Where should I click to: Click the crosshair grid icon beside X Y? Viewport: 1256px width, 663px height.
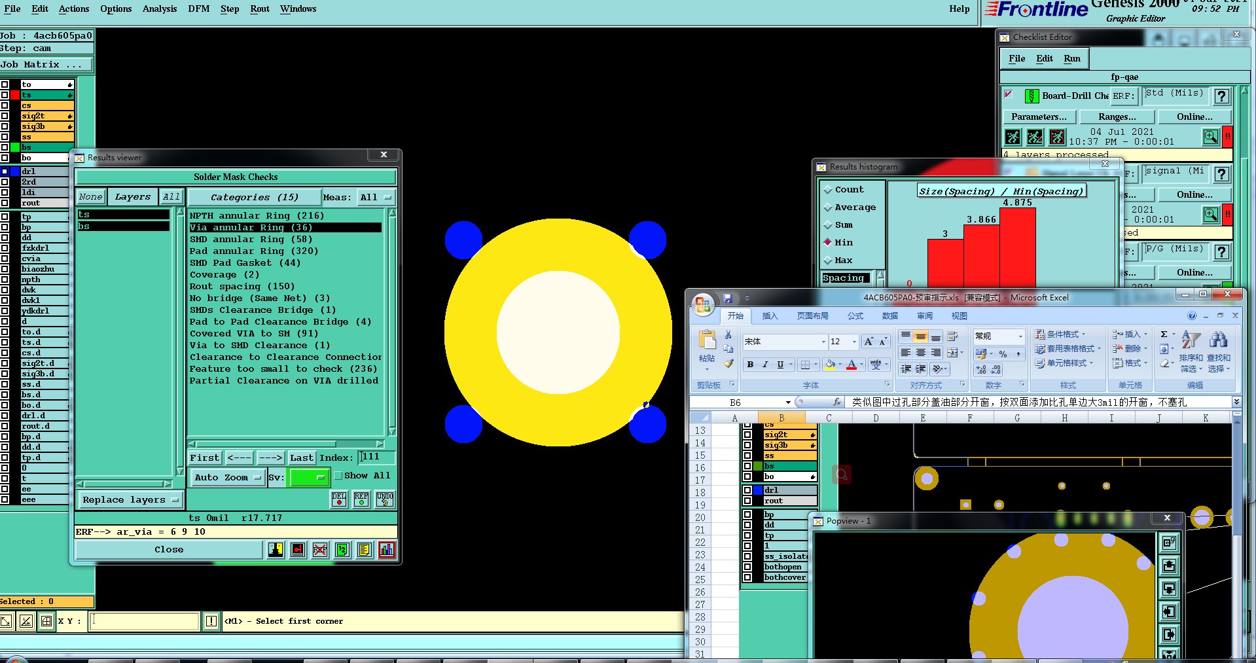pos(46,621)
